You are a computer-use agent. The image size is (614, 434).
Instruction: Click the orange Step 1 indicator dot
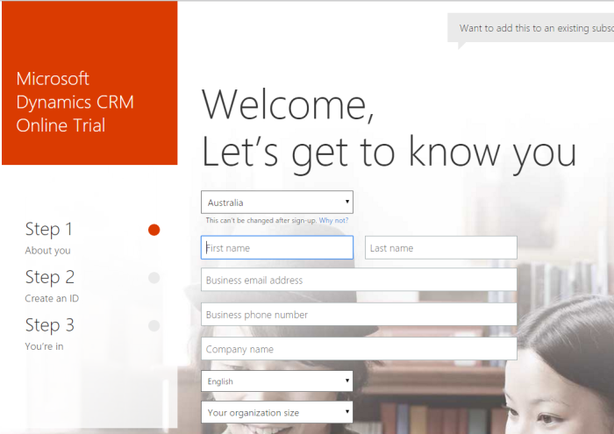pos(154,230)
